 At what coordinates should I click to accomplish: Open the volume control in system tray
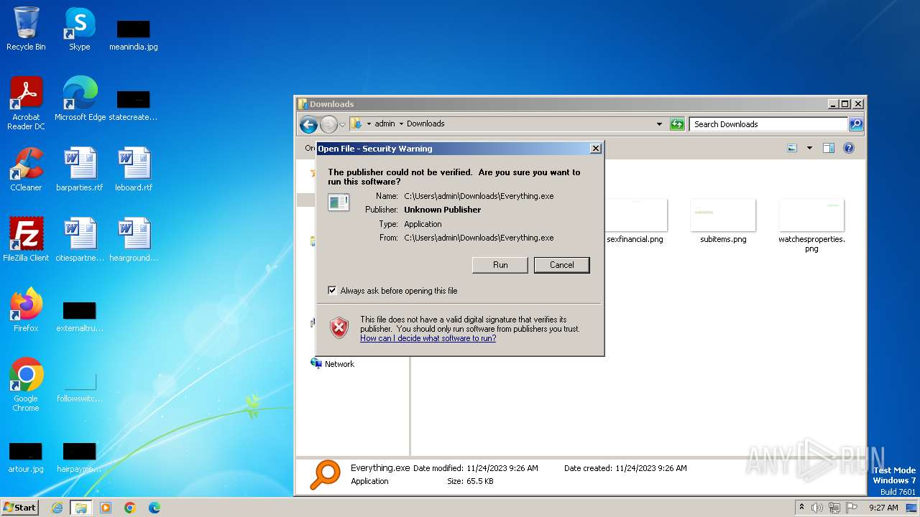(816, 508)
